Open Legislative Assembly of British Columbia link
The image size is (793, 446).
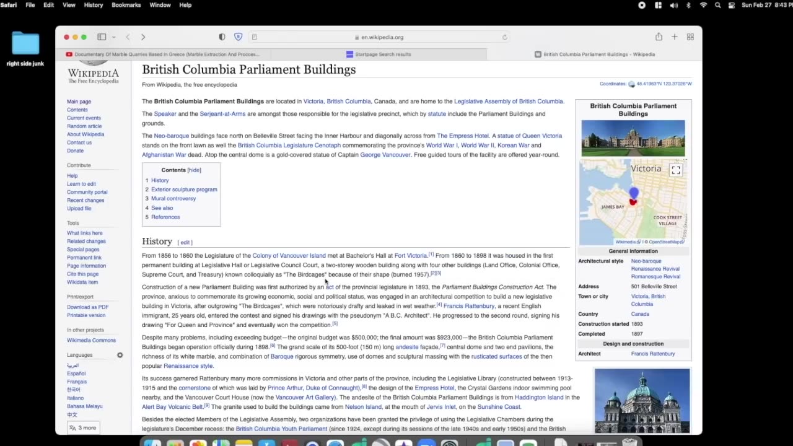click(509, 102)
